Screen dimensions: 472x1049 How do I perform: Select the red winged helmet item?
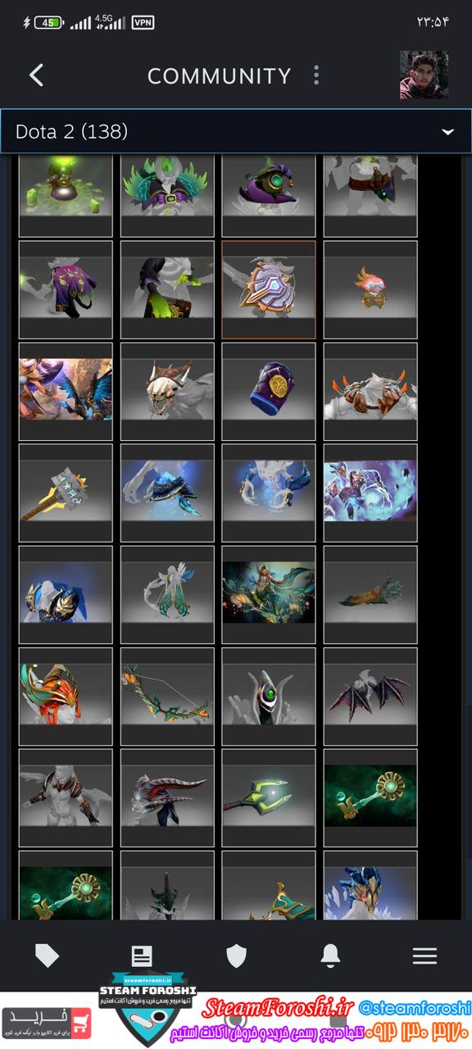(66, 696)
